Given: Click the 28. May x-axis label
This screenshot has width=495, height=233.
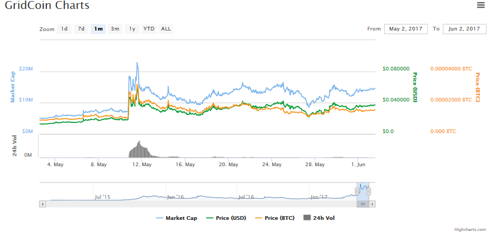Looking at the screenshot, I should click(315, 165).
